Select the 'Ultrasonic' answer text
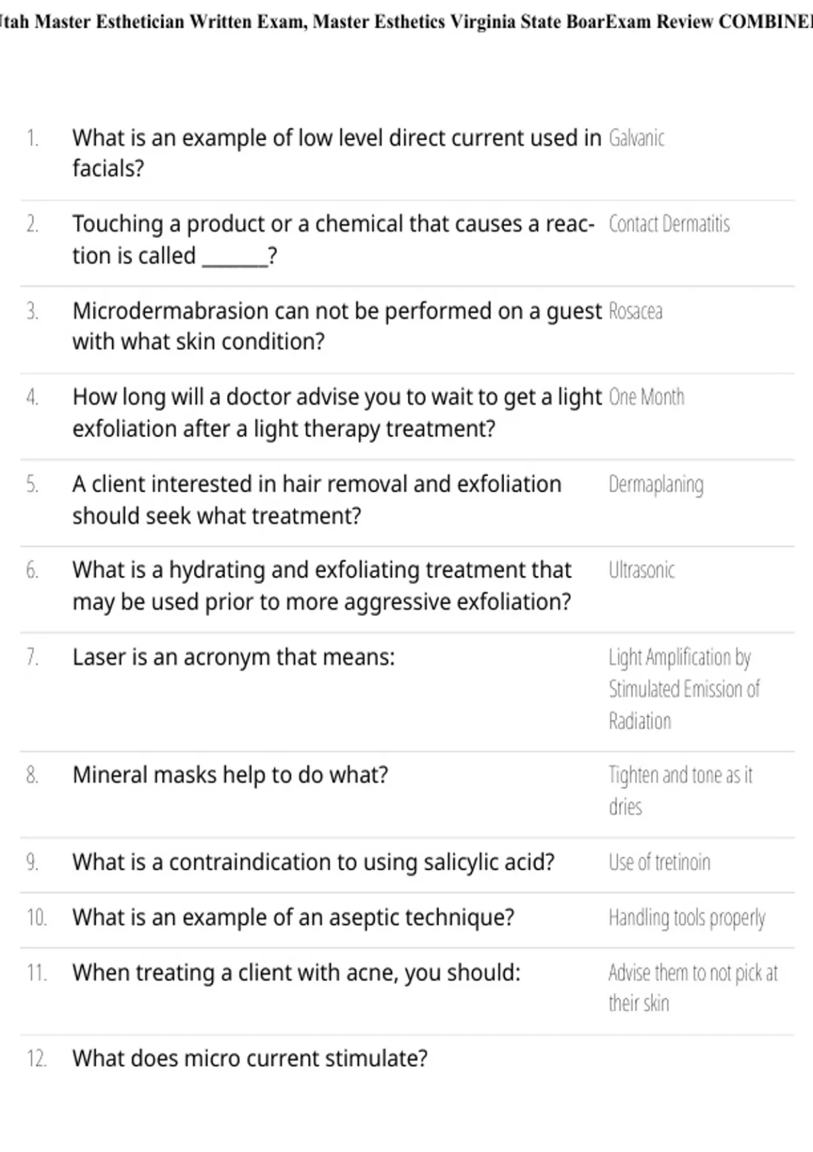Screen dimensions: 813x1152 click(642, 570)
